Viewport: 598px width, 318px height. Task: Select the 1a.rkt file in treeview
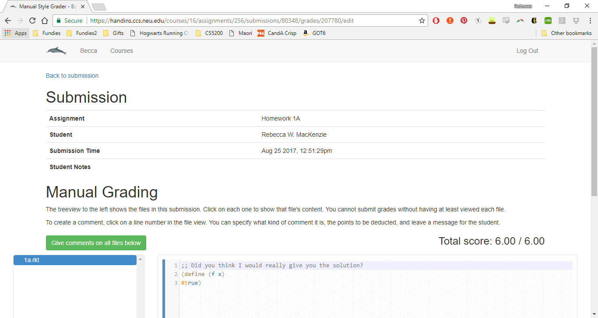point(75,260)
